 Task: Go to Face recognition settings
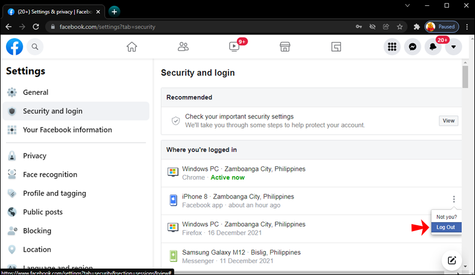click(x=50, y=175)
